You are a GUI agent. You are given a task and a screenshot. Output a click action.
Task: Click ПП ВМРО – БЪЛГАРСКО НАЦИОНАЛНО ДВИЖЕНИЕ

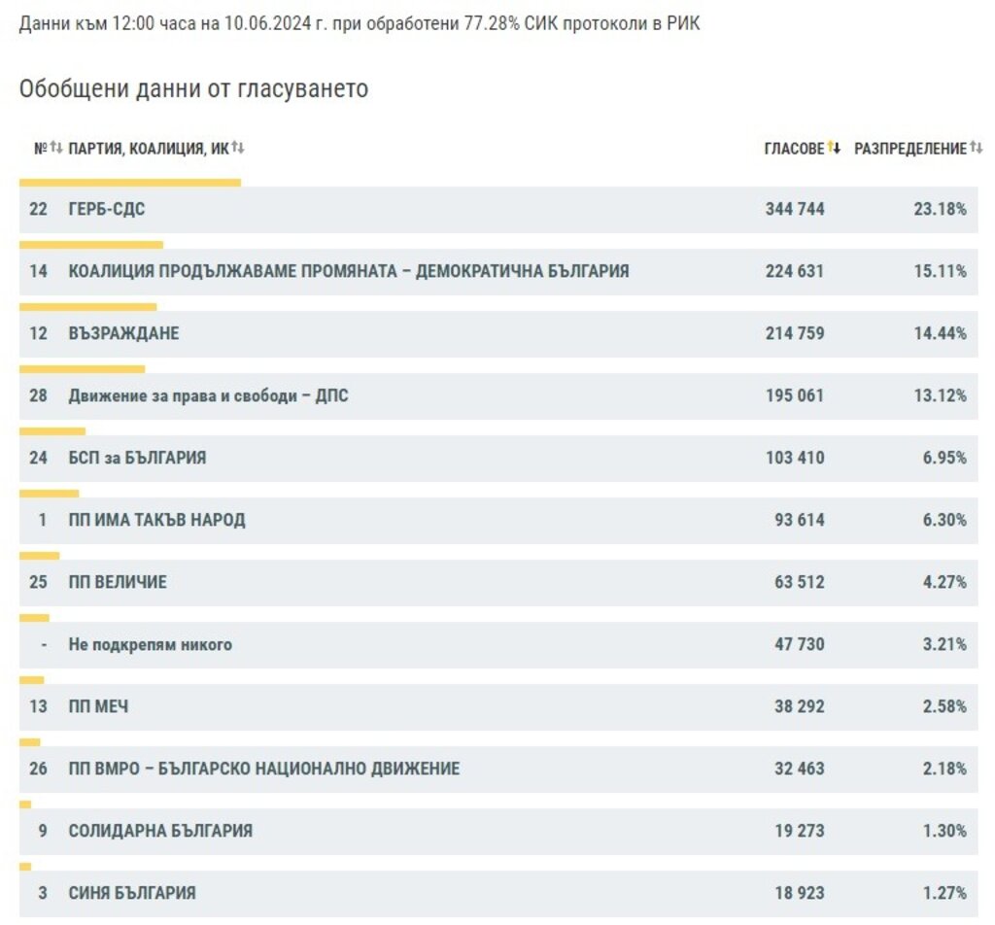[x=263, y=769]
